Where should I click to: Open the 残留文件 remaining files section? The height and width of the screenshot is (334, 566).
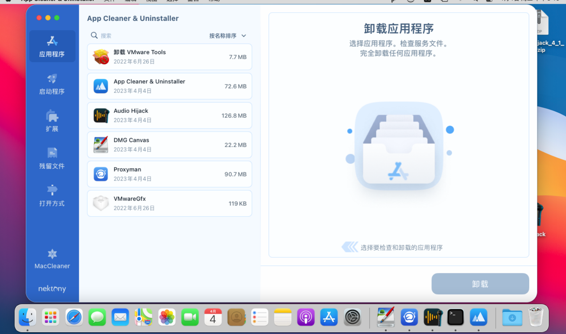pos(52,158)
